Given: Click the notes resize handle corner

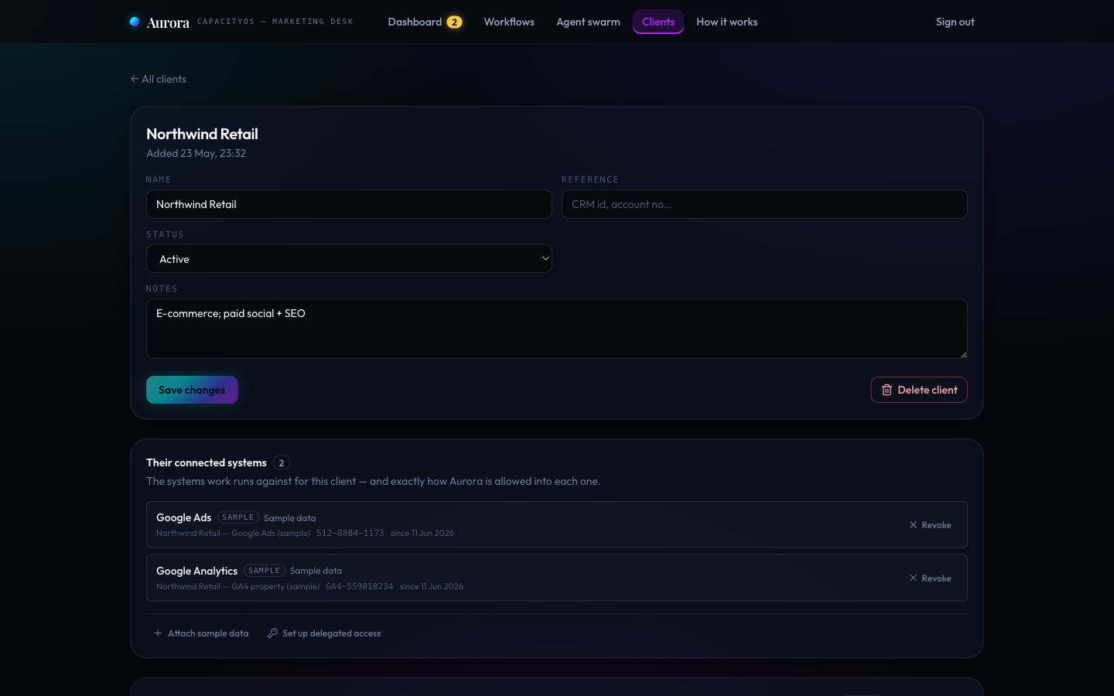Looking at the screenshot, I should click(963, 354).
